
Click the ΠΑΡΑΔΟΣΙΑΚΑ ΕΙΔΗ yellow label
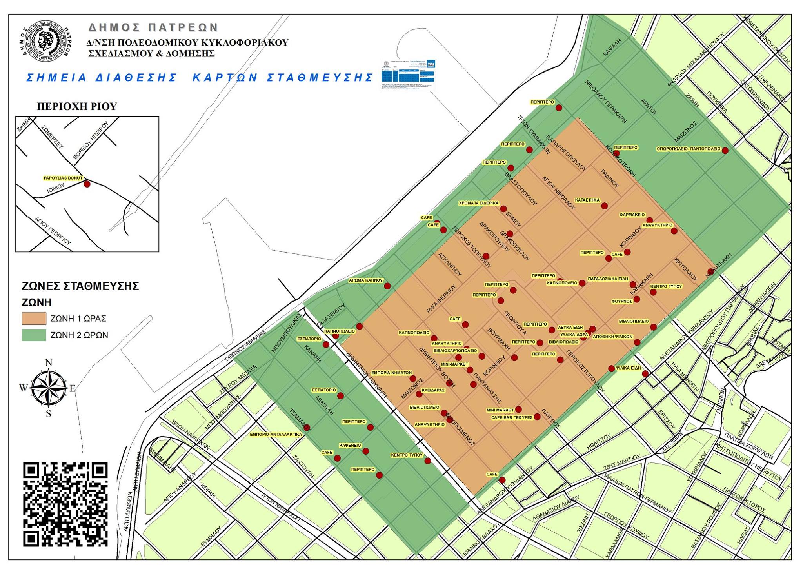click(x=608, y=279)
